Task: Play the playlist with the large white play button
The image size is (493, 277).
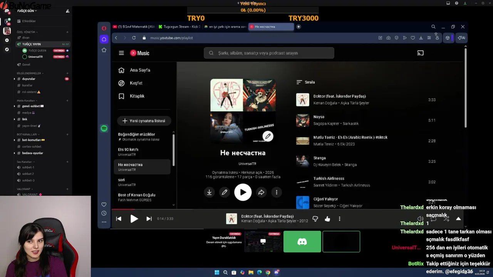Action: (243, 192)
